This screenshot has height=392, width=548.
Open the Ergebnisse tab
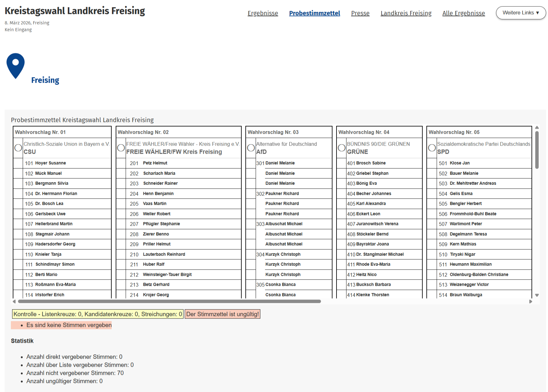click(263, 13)
